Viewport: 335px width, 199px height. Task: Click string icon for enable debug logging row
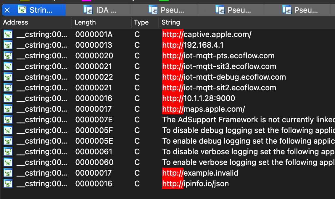tap(8, 141)
